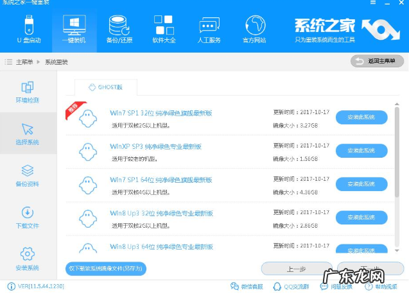409x295 pixels.
Task: Open WinXP SP3 纯净绿色专业最新版 title
Action: 156,146
